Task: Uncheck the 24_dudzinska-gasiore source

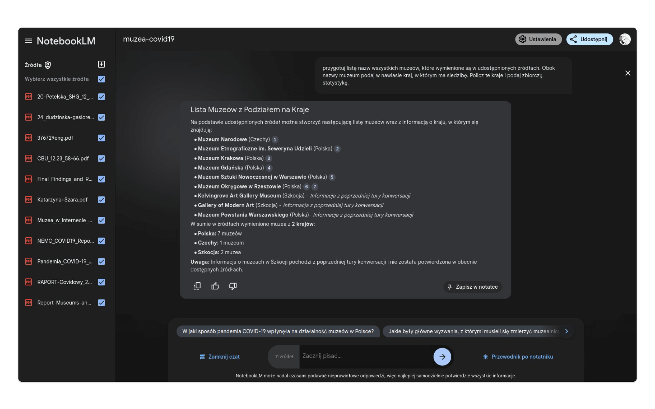Action: [101, 117]
